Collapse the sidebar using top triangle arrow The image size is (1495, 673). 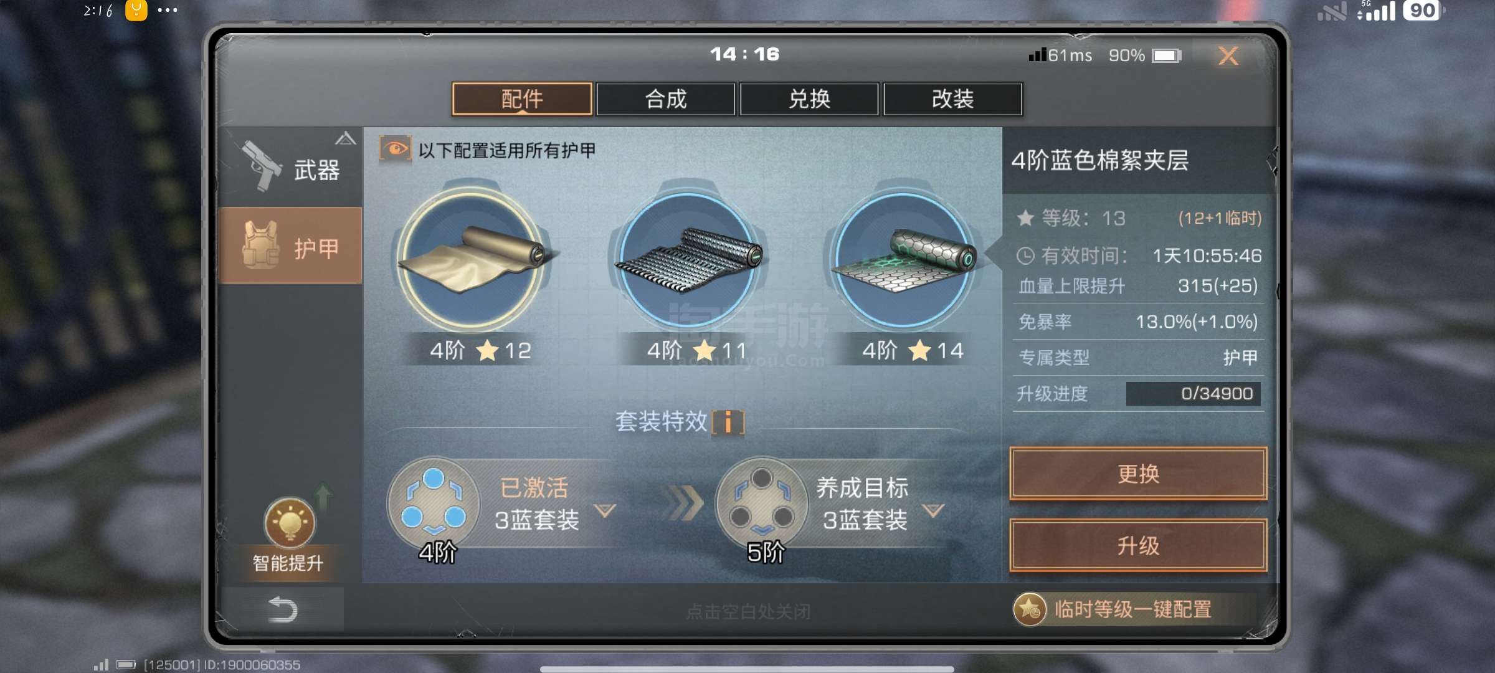coord(345,138)
